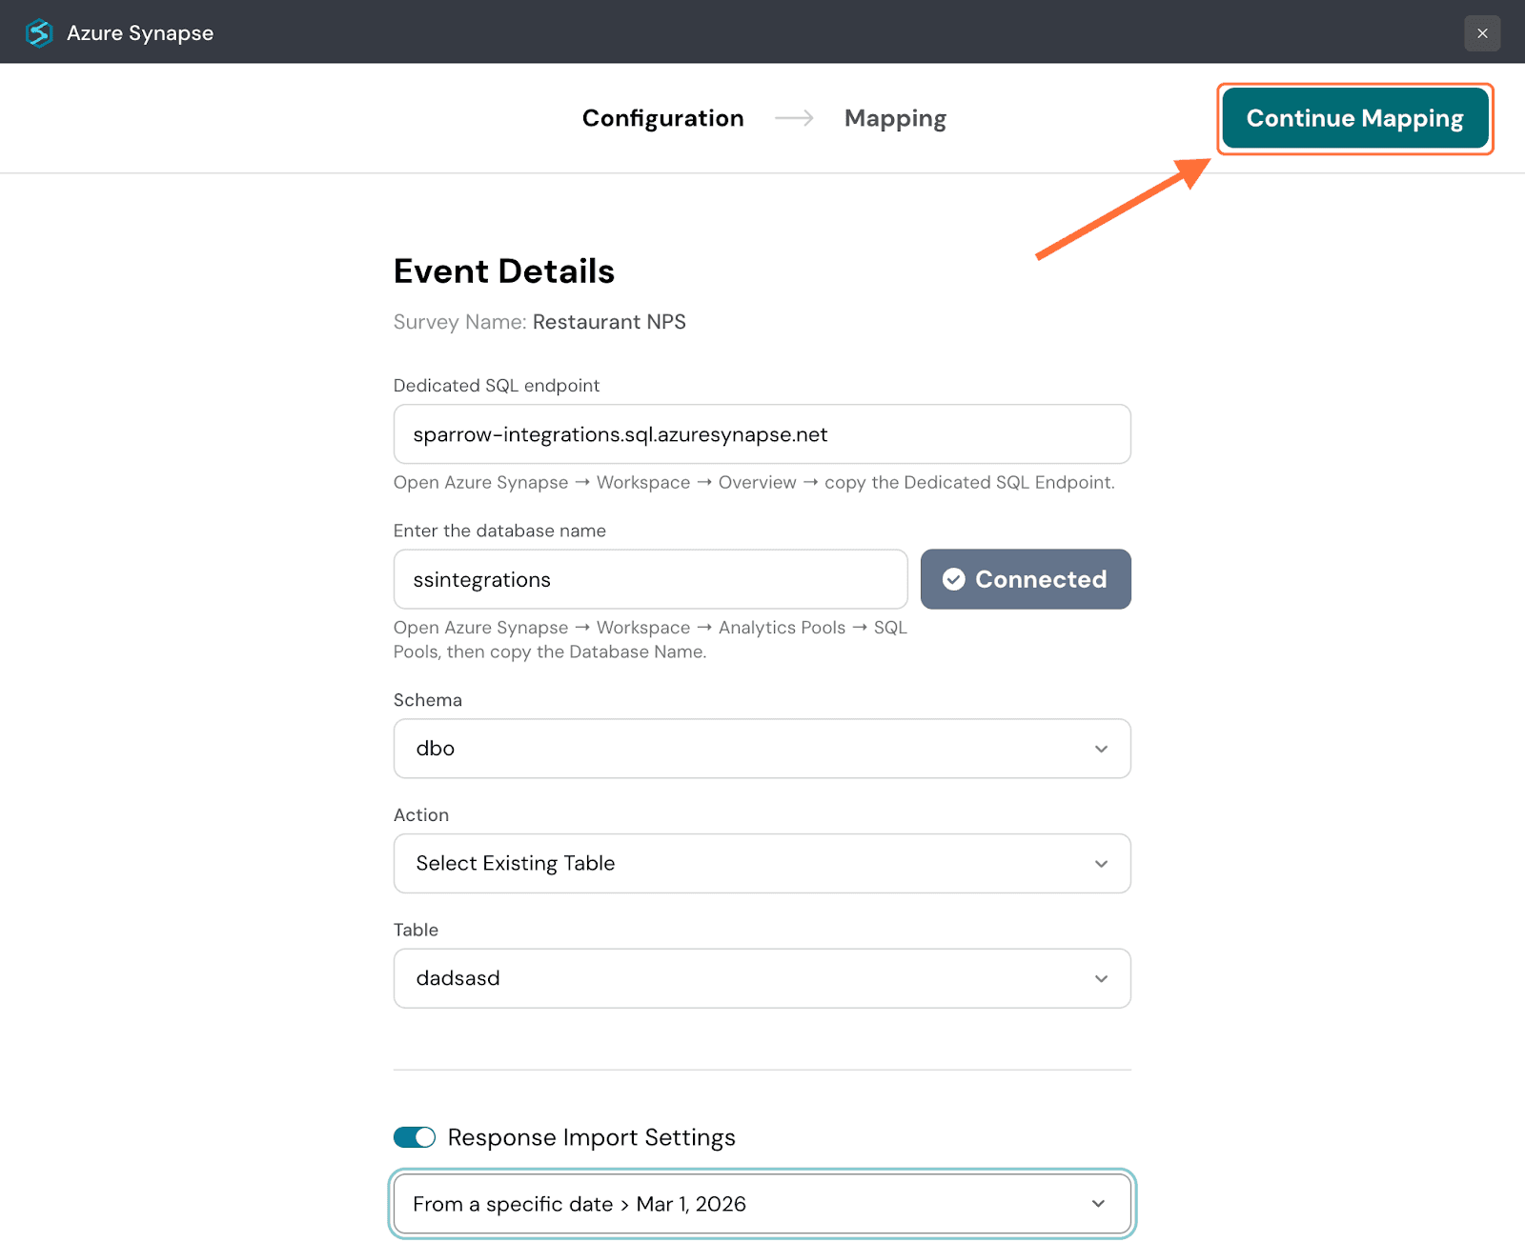Disable the Response Import Settings toggle
Viewport: 1525px width, 1243px height.
pos(415,1137)
